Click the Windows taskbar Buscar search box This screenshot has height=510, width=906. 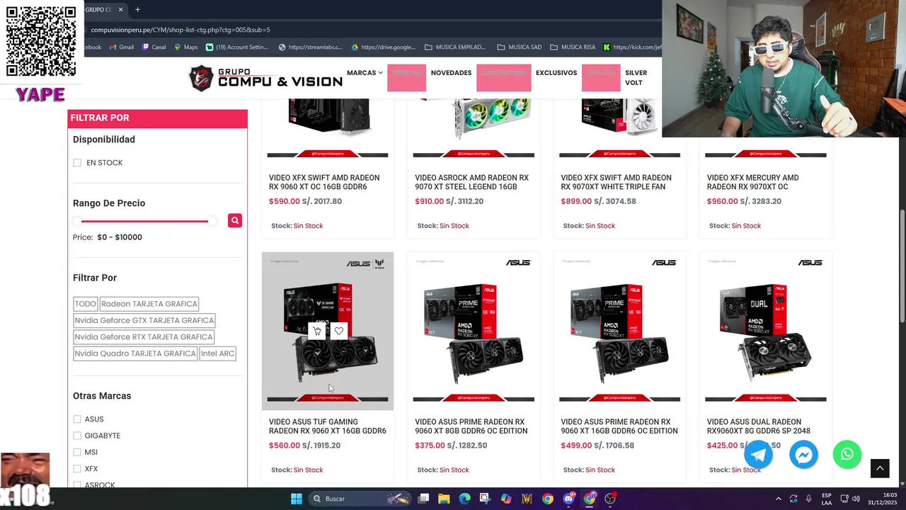pyautogui.click(x=360, y=499)
